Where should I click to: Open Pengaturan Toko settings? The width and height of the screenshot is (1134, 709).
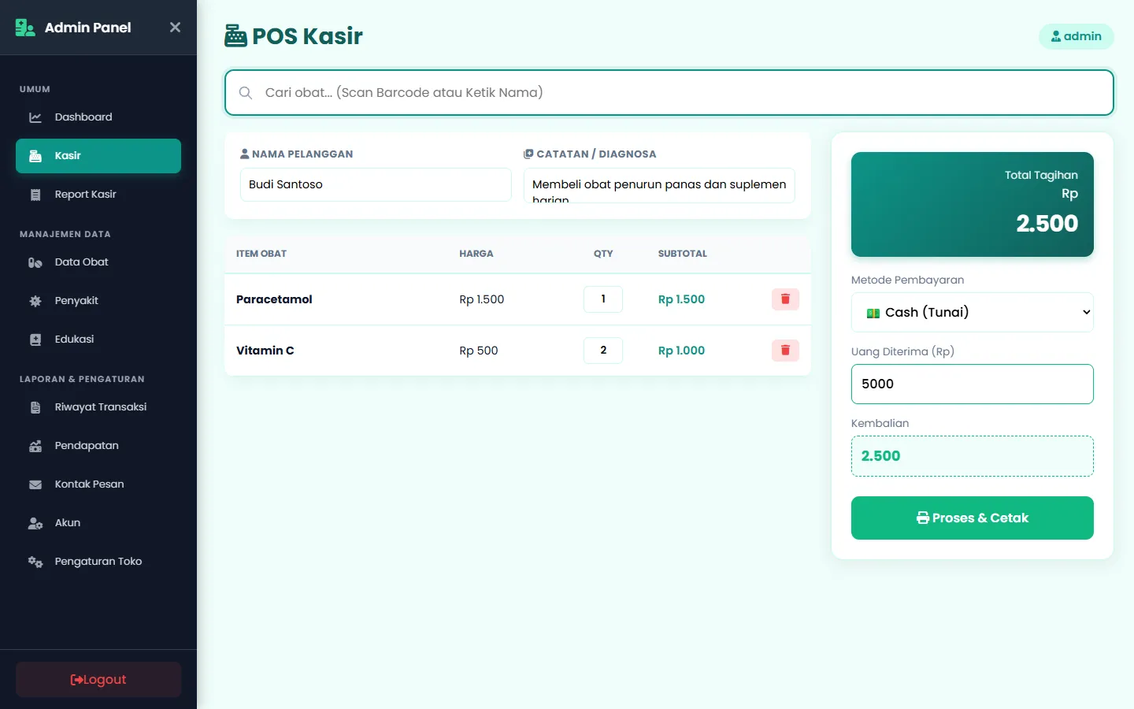98,562
